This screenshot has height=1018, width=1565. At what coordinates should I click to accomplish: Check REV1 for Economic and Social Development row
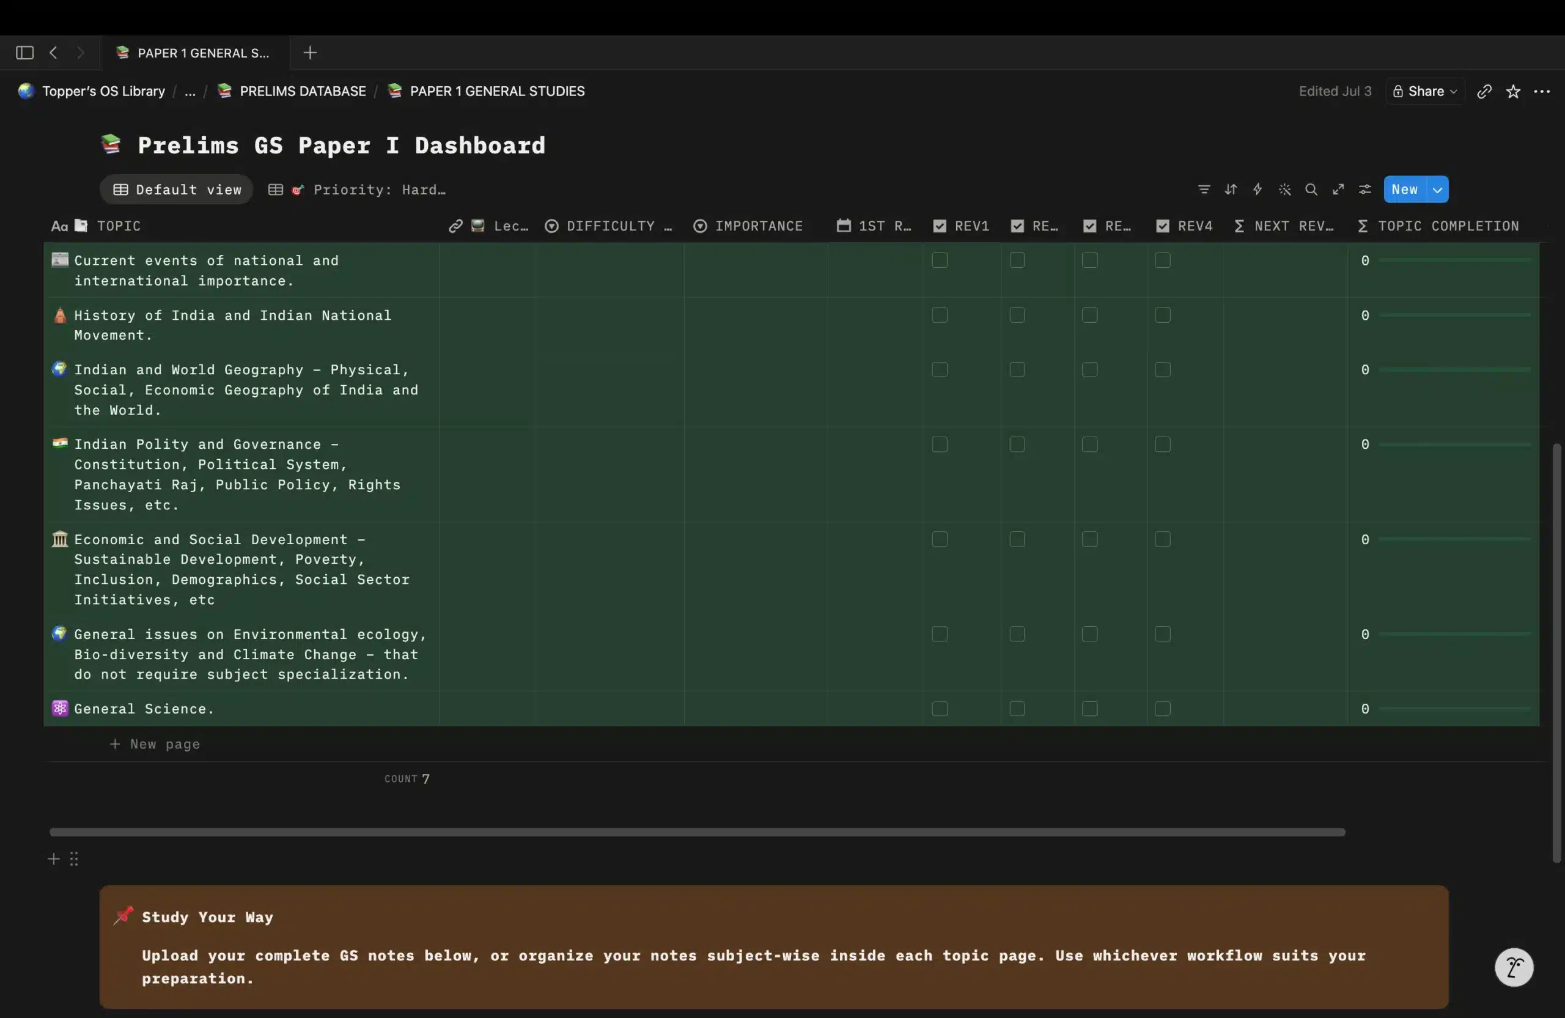(x=940, y=539)
